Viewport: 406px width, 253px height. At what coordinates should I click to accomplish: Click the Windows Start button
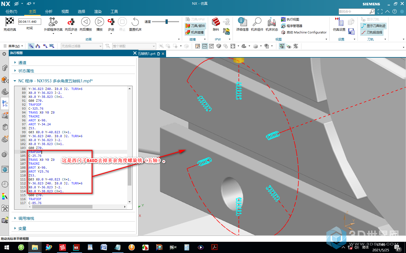7,247
